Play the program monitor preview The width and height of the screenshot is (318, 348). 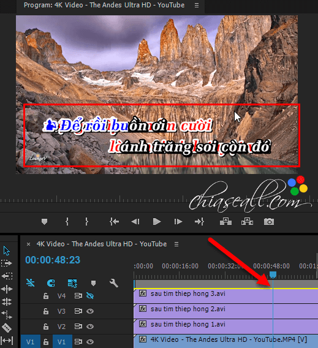click(157, 222)
